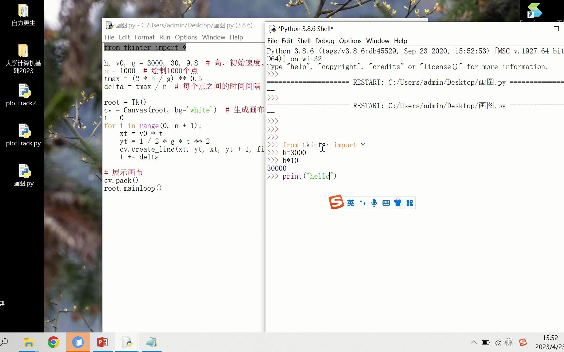Click the 'cv.pack()' line in editor

click(121, 181)
